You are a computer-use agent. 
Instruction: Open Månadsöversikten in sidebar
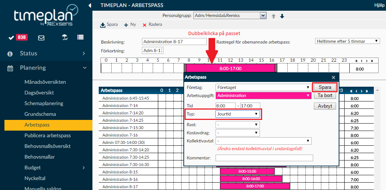[45, 82]
